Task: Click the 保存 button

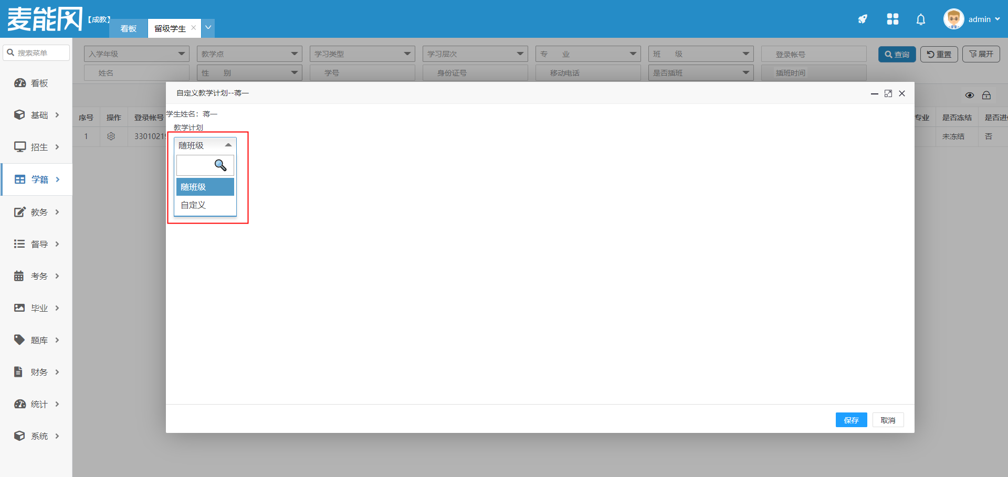Action: tap(851, 420)
